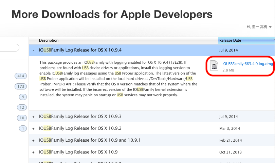This screenshot has width=275, height=163.
Task: Expand the OS X 10.9.2 release row
Action: point(33,128)
